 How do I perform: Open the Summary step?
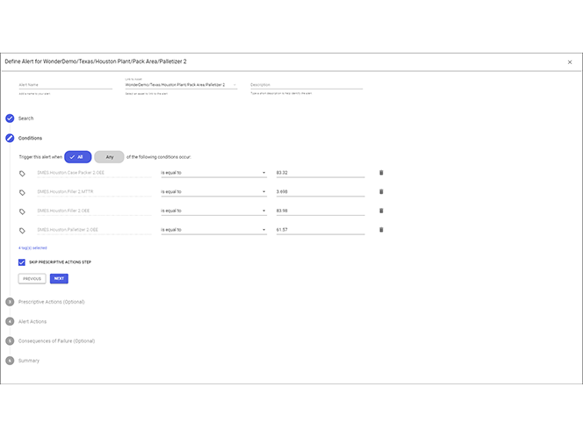pos(28,360)
